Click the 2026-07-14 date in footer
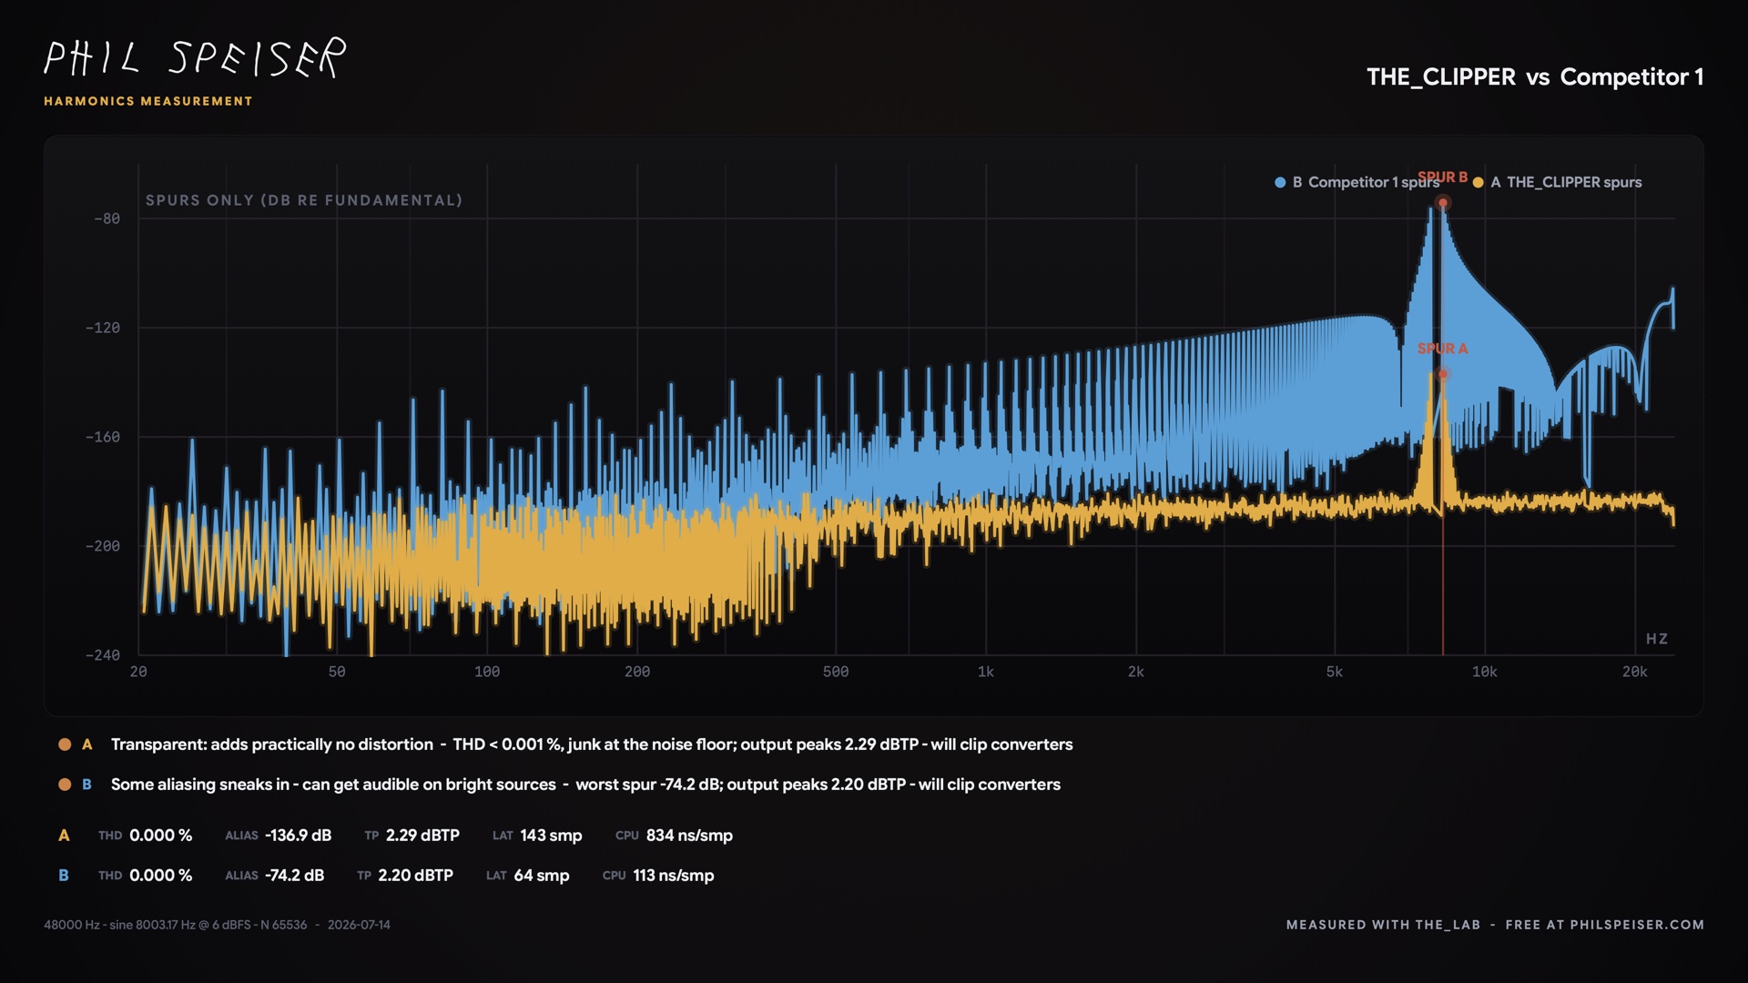 tap(359, 925)
